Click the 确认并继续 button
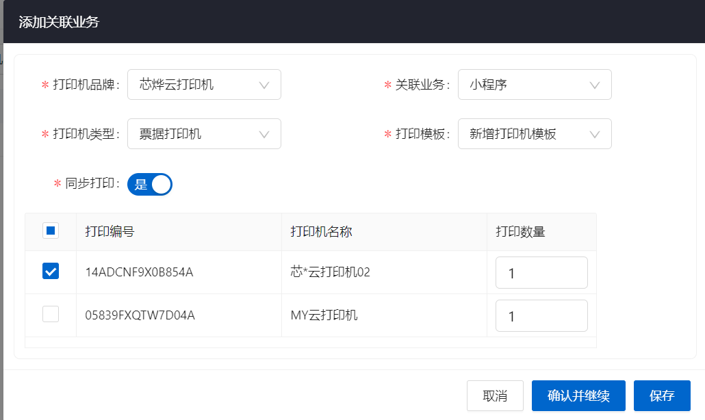The image size is (705, 420). point(578,396)
